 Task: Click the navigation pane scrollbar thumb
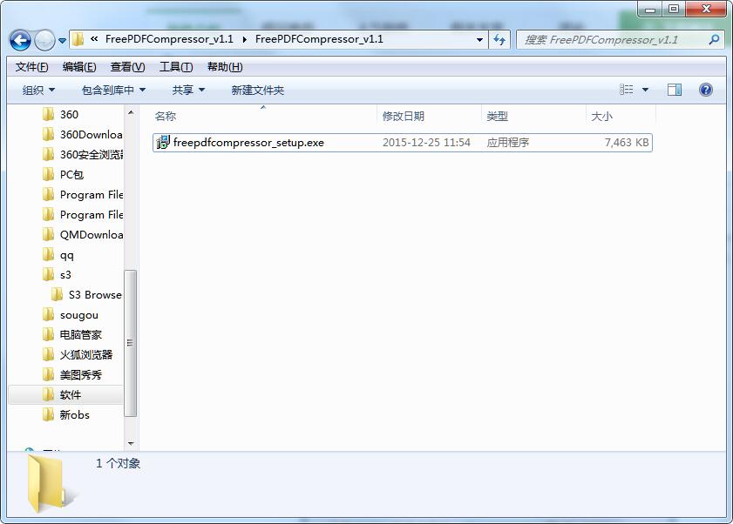(x=131, y=343)
